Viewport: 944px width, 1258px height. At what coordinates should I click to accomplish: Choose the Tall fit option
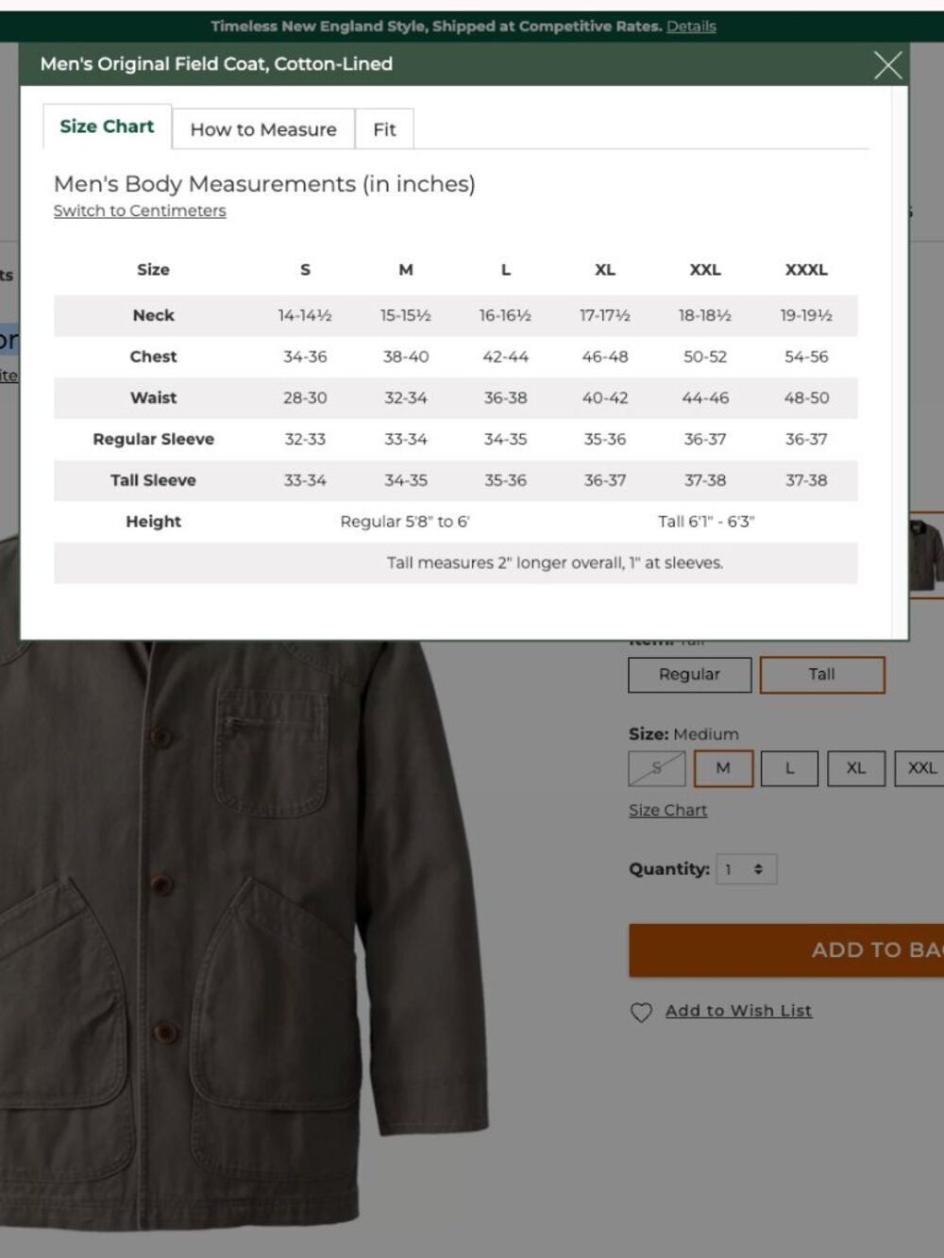click(x=822, y=675)
